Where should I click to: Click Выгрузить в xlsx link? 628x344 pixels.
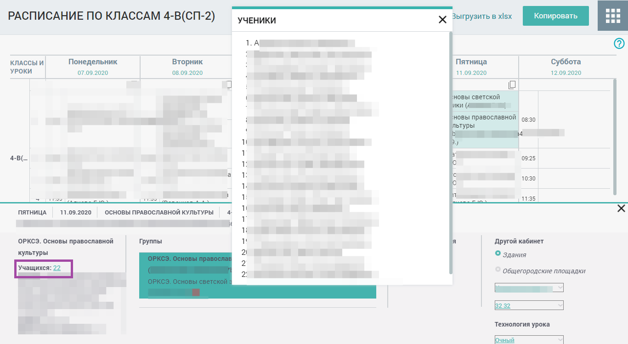tap(482, 16)
